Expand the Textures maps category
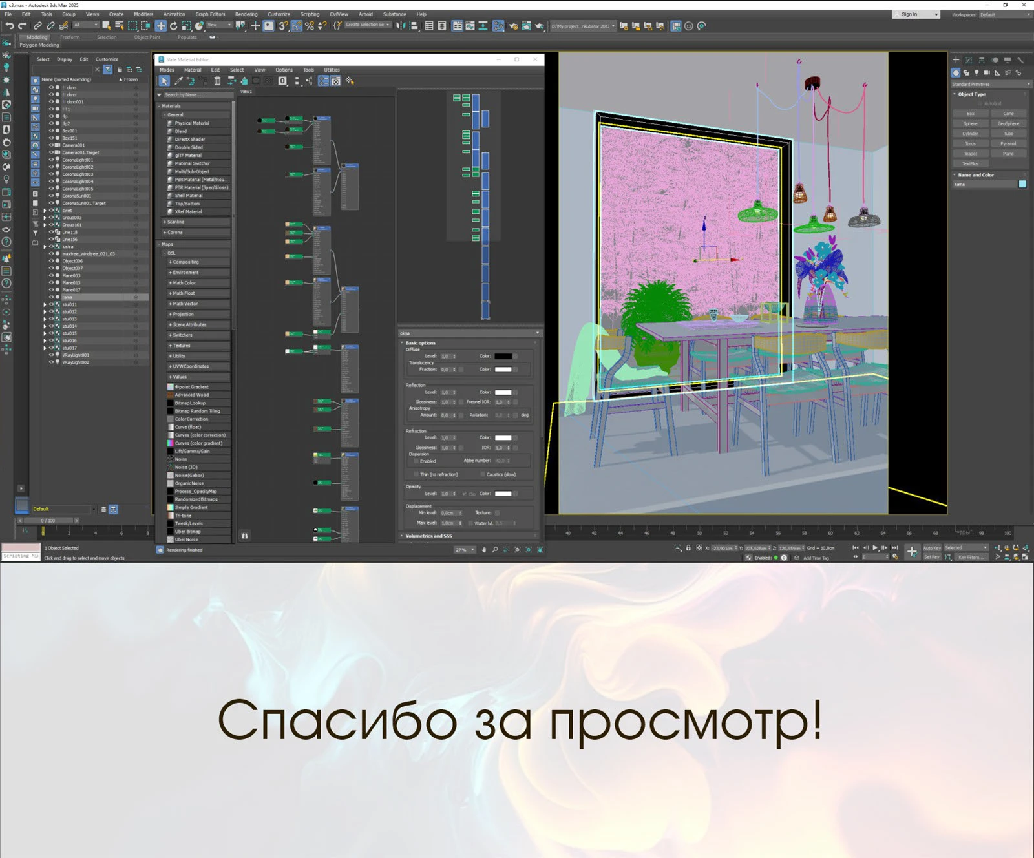The image size is (1034, 858). click(198, 346)
